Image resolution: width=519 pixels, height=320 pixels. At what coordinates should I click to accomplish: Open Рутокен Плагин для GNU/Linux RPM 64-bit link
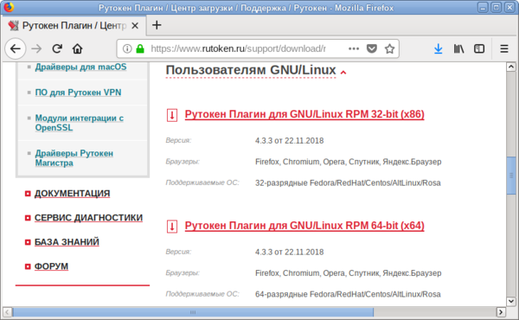(304, 226)
